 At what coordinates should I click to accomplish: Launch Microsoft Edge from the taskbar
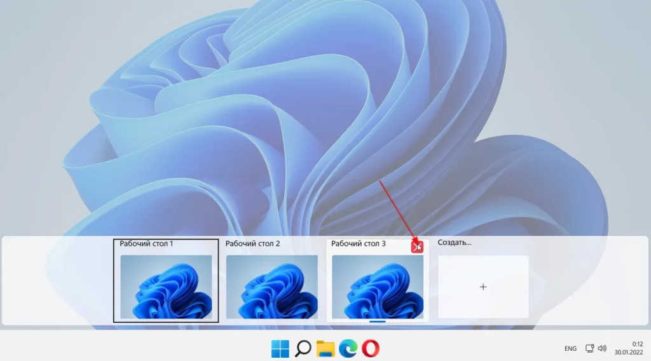pos(348,348)
